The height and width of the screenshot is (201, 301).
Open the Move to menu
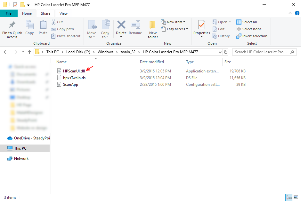coord(92,29)
